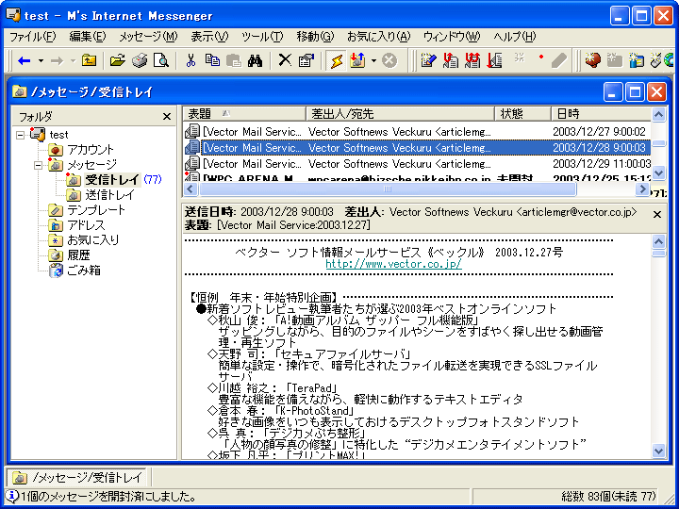Click the Properties toolbar icon

pyautogui.click(x=306, y=61)
